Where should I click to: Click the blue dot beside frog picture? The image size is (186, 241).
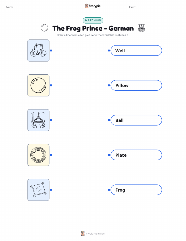point(51,50)
